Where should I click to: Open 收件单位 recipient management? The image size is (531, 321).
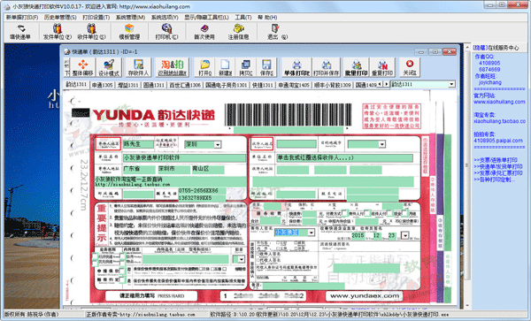point(91,32)
